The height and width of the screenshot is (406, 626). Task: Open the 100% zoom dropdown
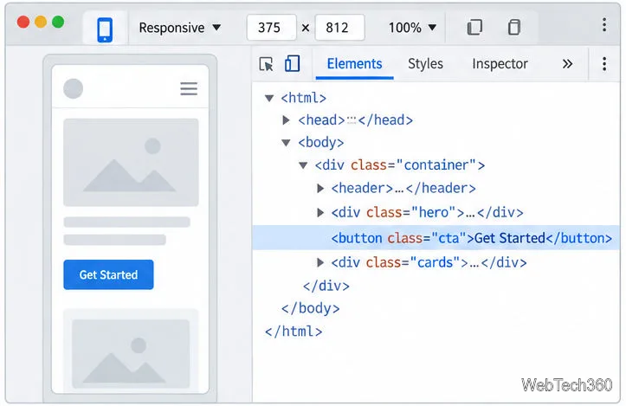(412, 28)
